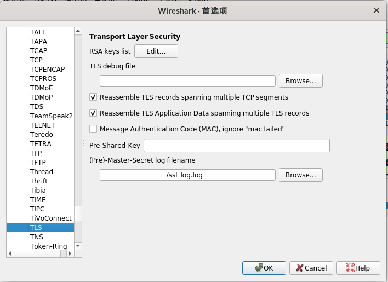388x282 pixels.
Task: Choose TELNET from the protocol list
Action: coord(42,125)
